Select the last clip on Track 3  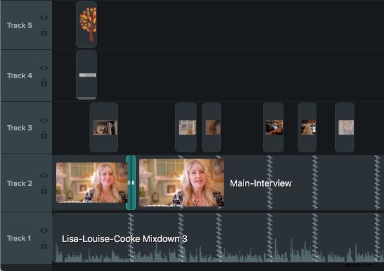pos(345,128)
